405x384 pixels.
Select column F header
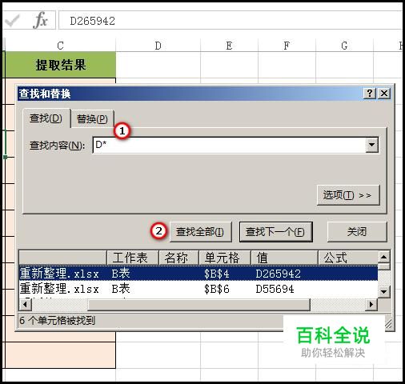[287, 46]
